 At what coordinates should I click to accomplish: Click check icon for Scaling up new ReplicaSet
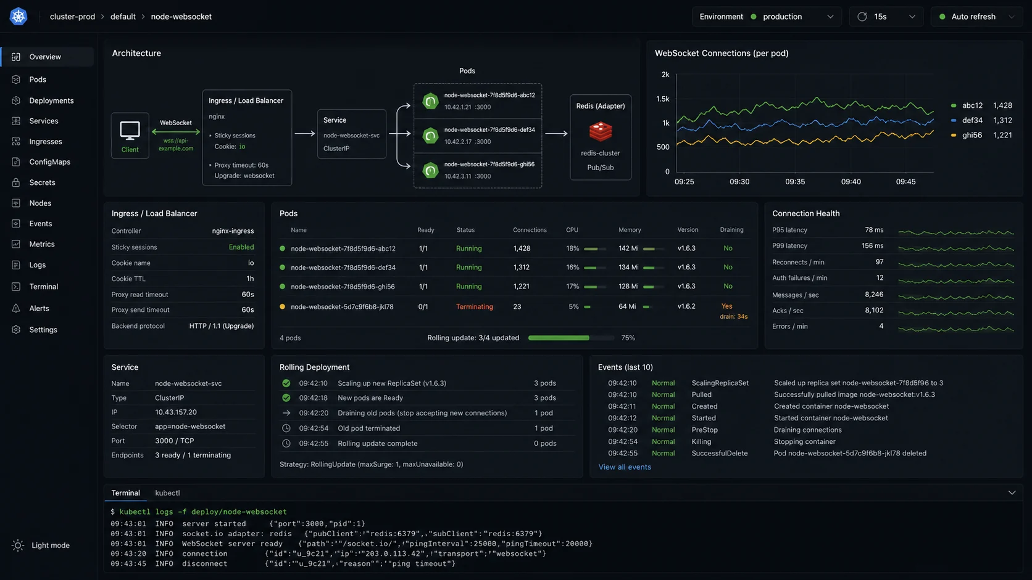point(286,383)
